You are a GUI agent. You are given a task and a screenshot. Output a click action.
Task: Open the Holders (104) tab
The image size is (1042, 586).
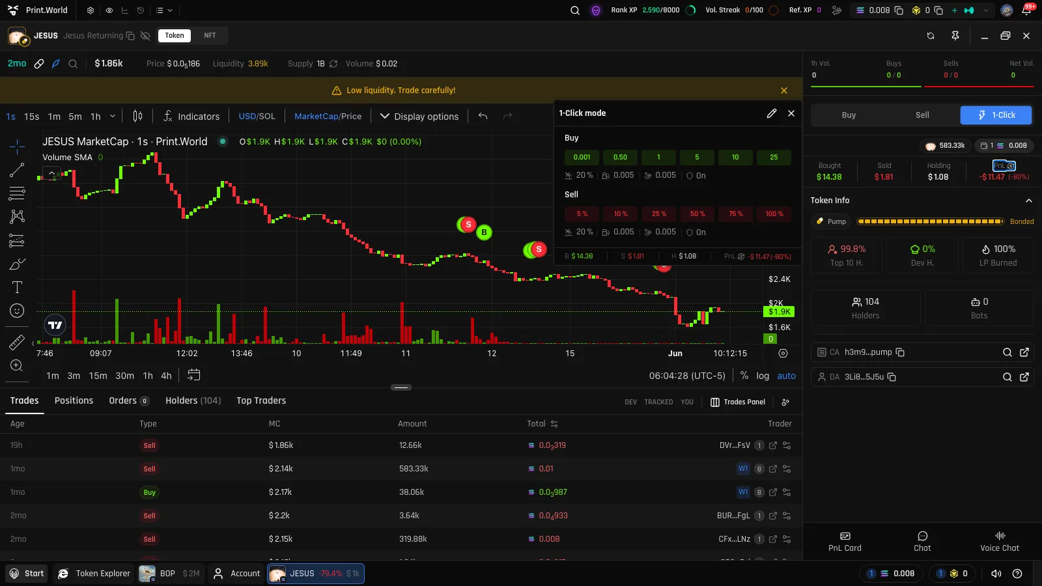(193, 401)
